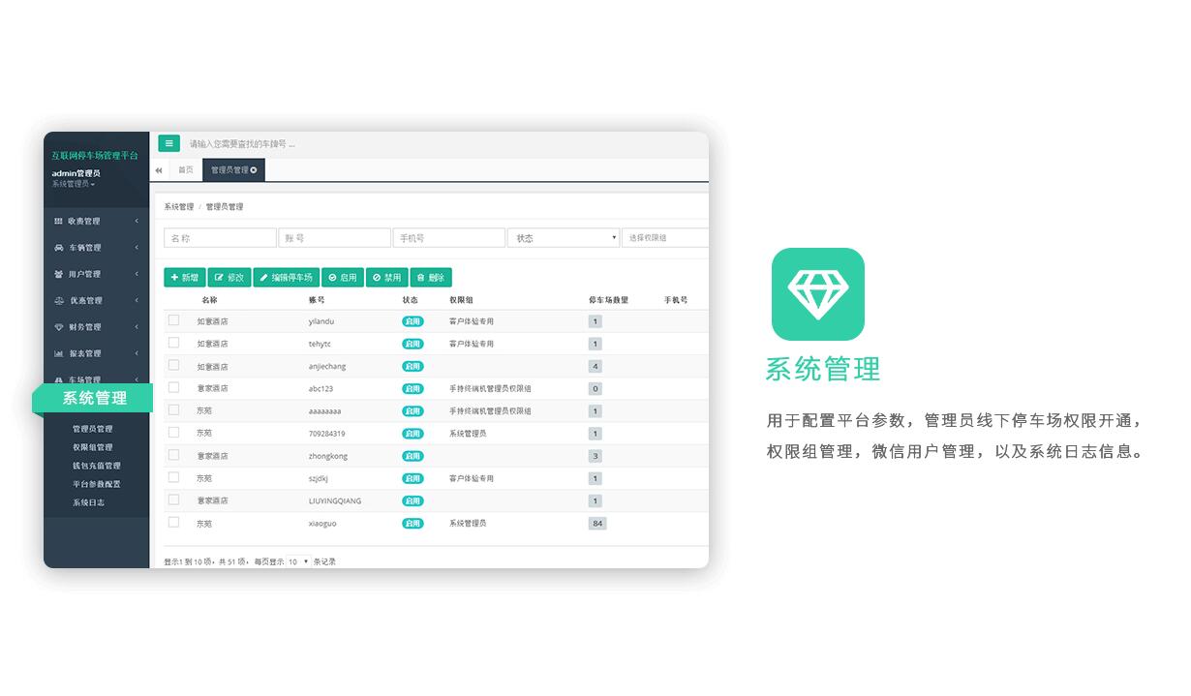Image resolution: width=1191 pixels, height=696 pixels.
Task: Check the box beside account xiaoguo
Action: [174, 522]
